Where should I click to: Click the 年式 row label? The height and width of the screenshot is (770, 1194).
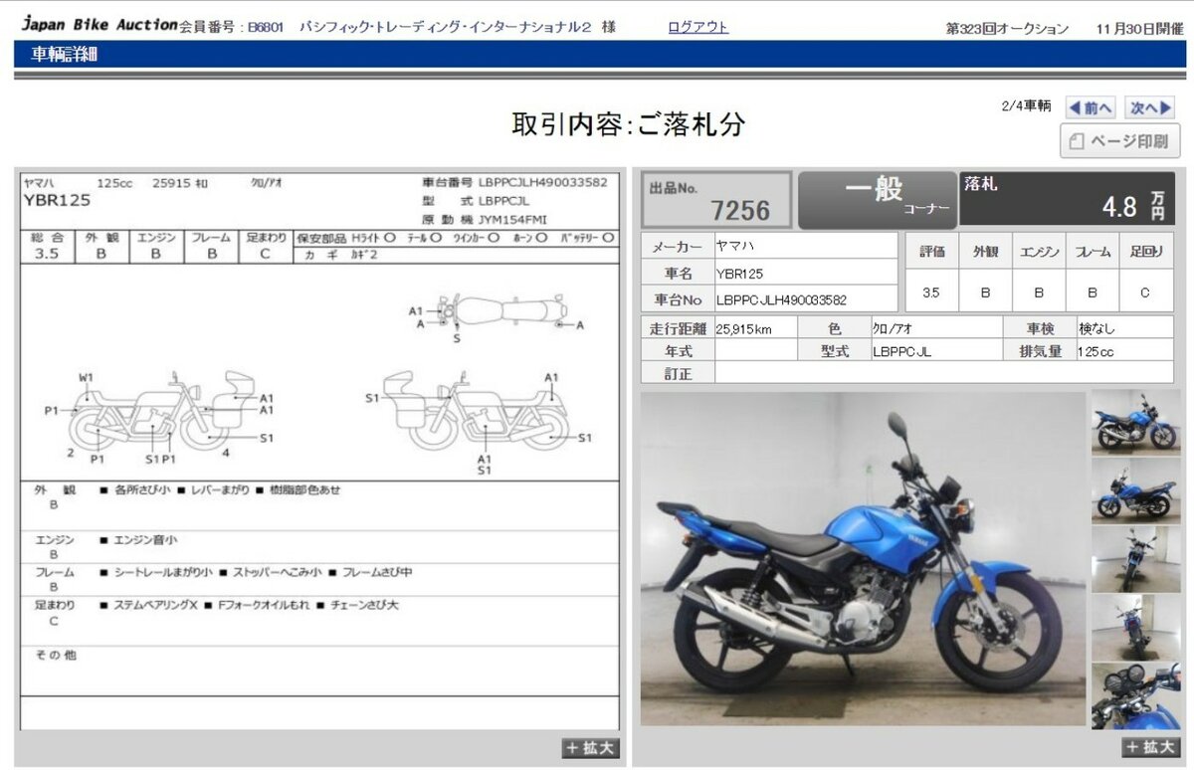[x=678, y=351]
